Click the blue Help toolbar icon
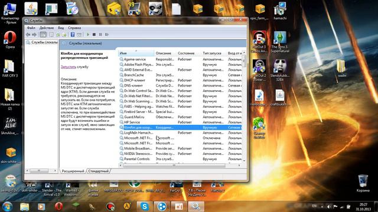Viewport: 378px width, 212px height. coord(73,35)
